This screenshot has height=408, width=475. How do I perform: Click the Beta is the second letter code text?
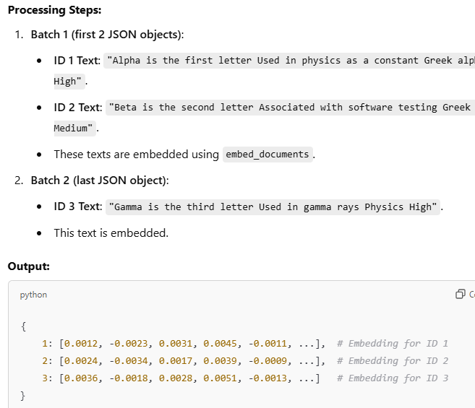(290, 108)
